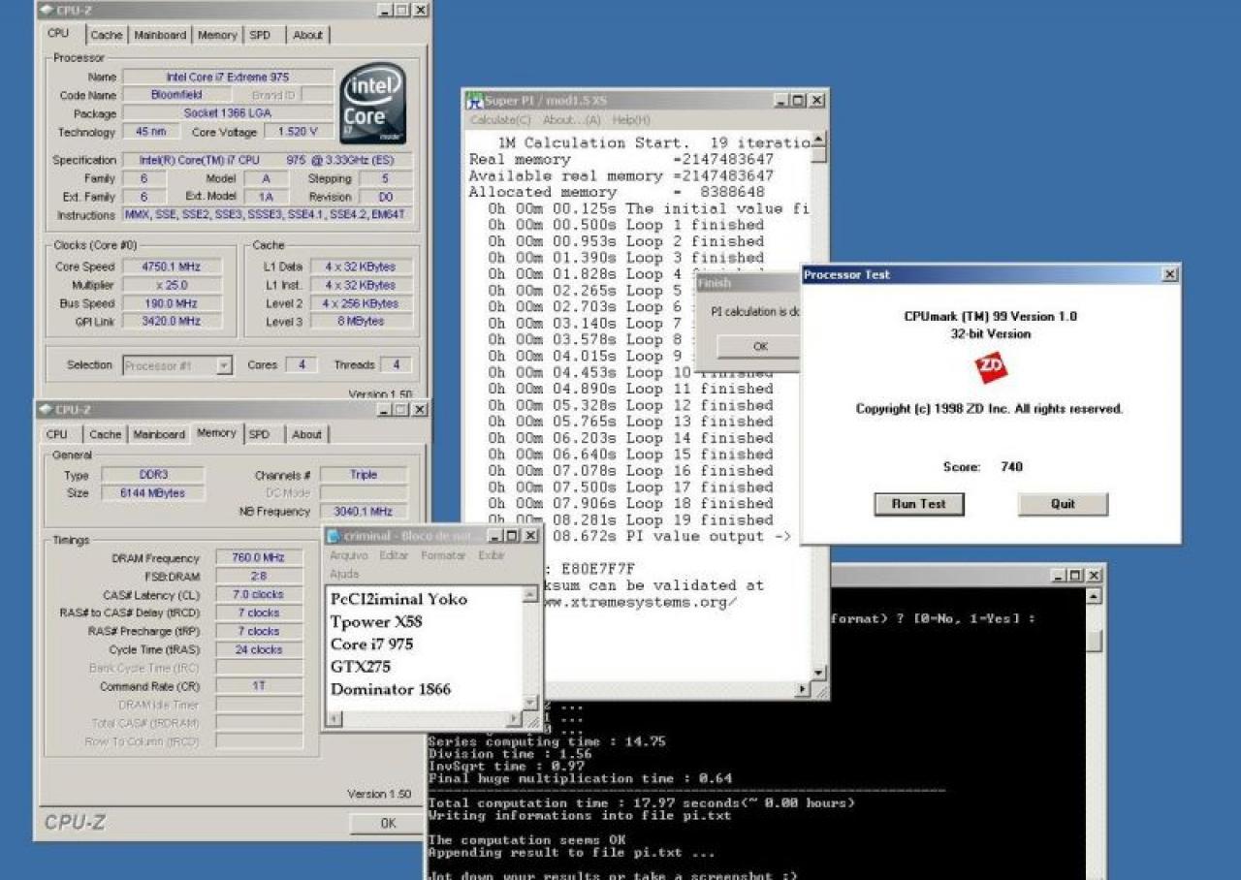The image size is (1241, 880).
Task: Click the console window scrollbar thumb
Action: pyautogui.click(x=1094, y=641)
